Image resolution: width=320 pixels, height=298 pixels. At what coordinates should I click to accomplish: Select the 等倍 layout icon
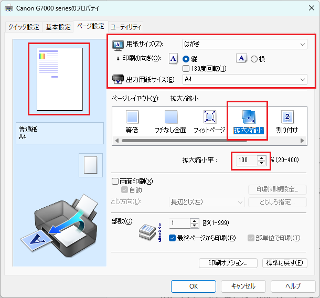click(132, 118)
